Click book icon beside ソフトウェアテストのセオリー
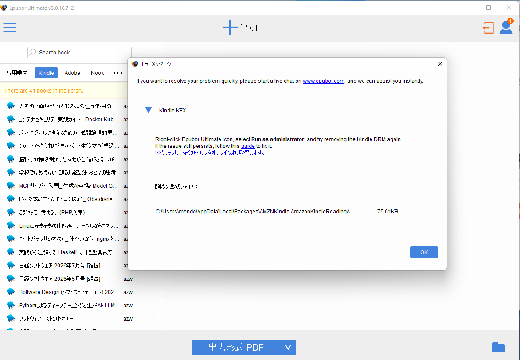This screenshot has height=360, width=520. coord(11,318)
